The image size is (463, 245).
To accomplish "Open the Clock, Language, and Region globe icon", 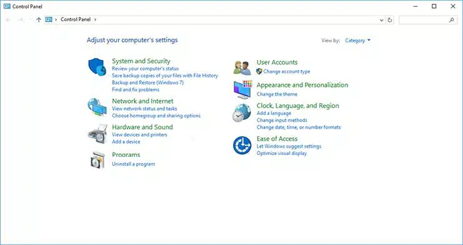I will pyautogui.click(x=242, y=113).
